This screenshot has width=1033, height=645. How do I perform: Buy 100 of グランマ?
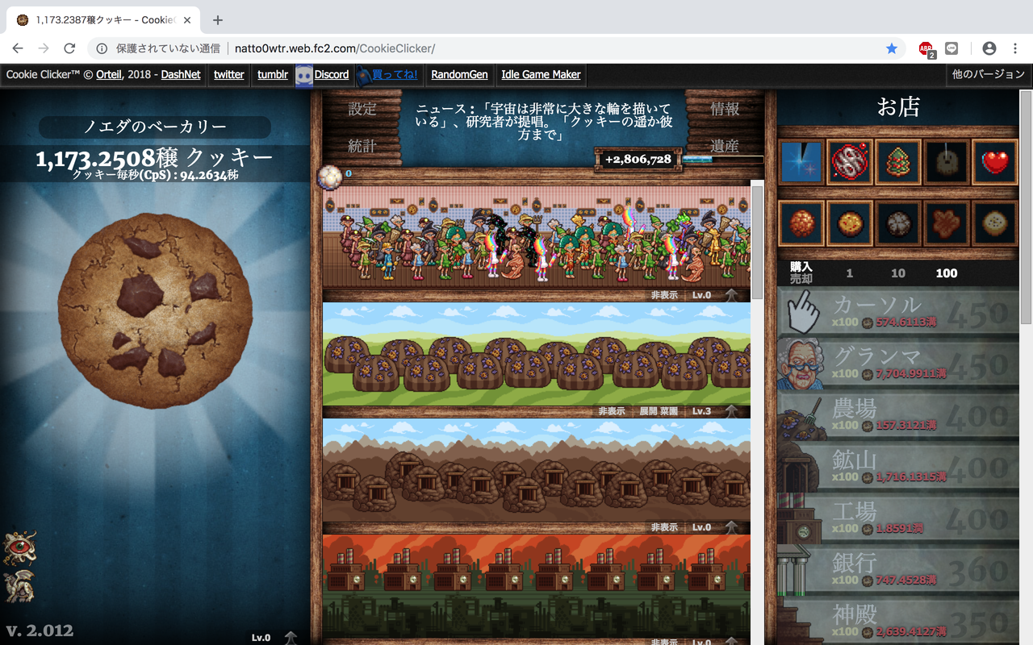pyautogui.click(x=898, y=364)
